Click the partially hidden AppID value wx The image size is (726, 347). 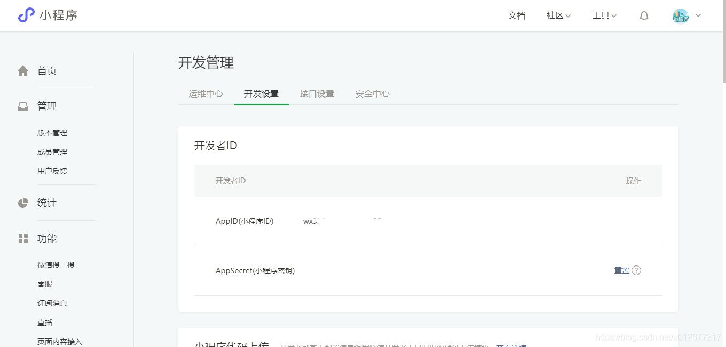pos(312,221)
